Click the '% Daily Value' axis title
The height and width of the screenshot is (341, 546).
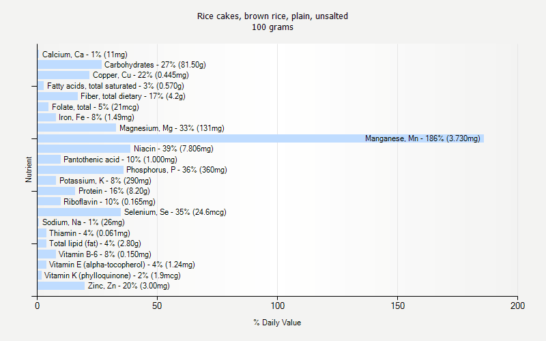277,323
